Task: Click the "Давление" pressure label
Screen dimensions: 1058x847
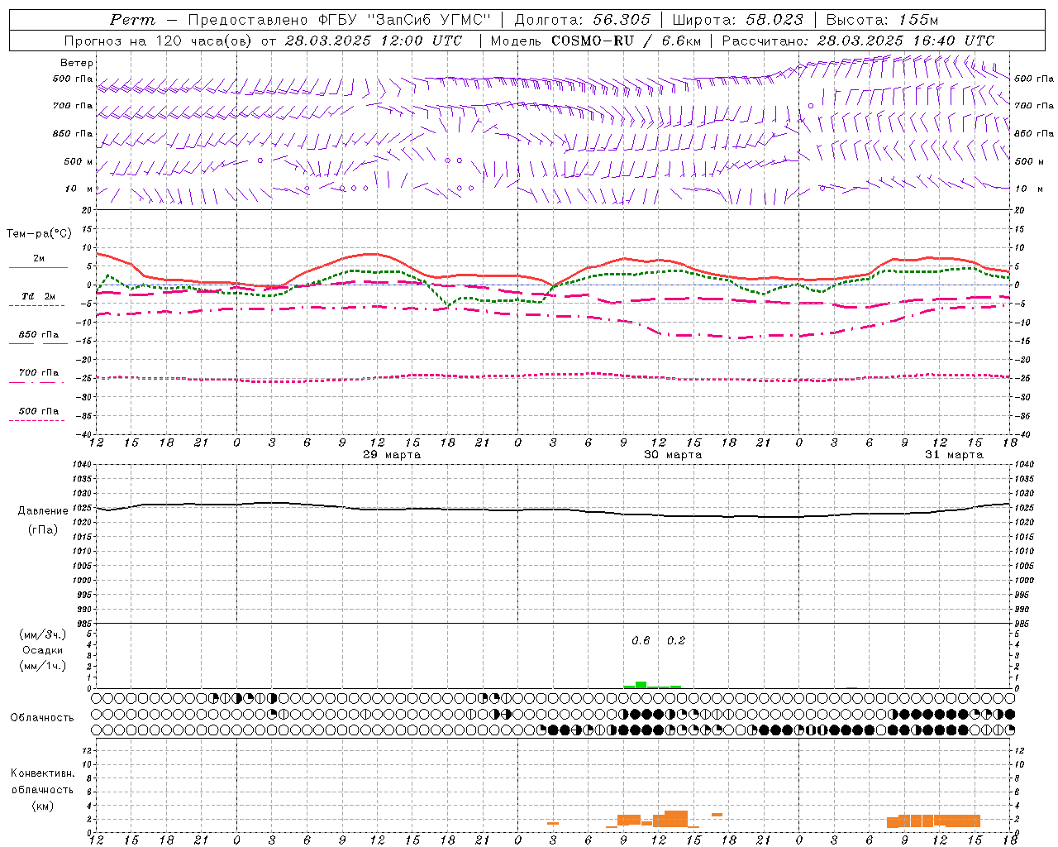Action: click(43, 511)
